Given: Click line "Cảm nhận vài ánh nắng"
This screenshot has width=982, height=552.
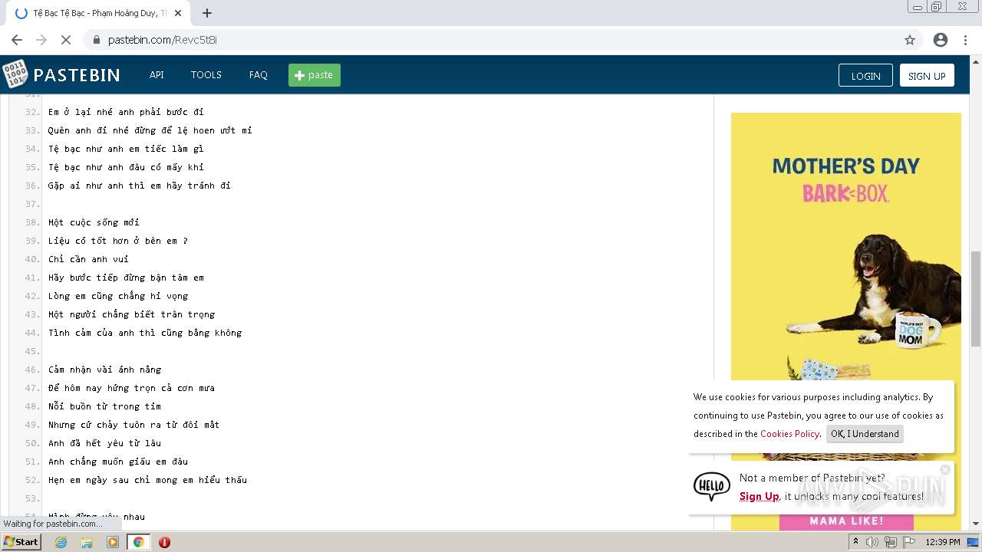Looking at the screenshot, I should pyautogui.click(x=104, y=370).
